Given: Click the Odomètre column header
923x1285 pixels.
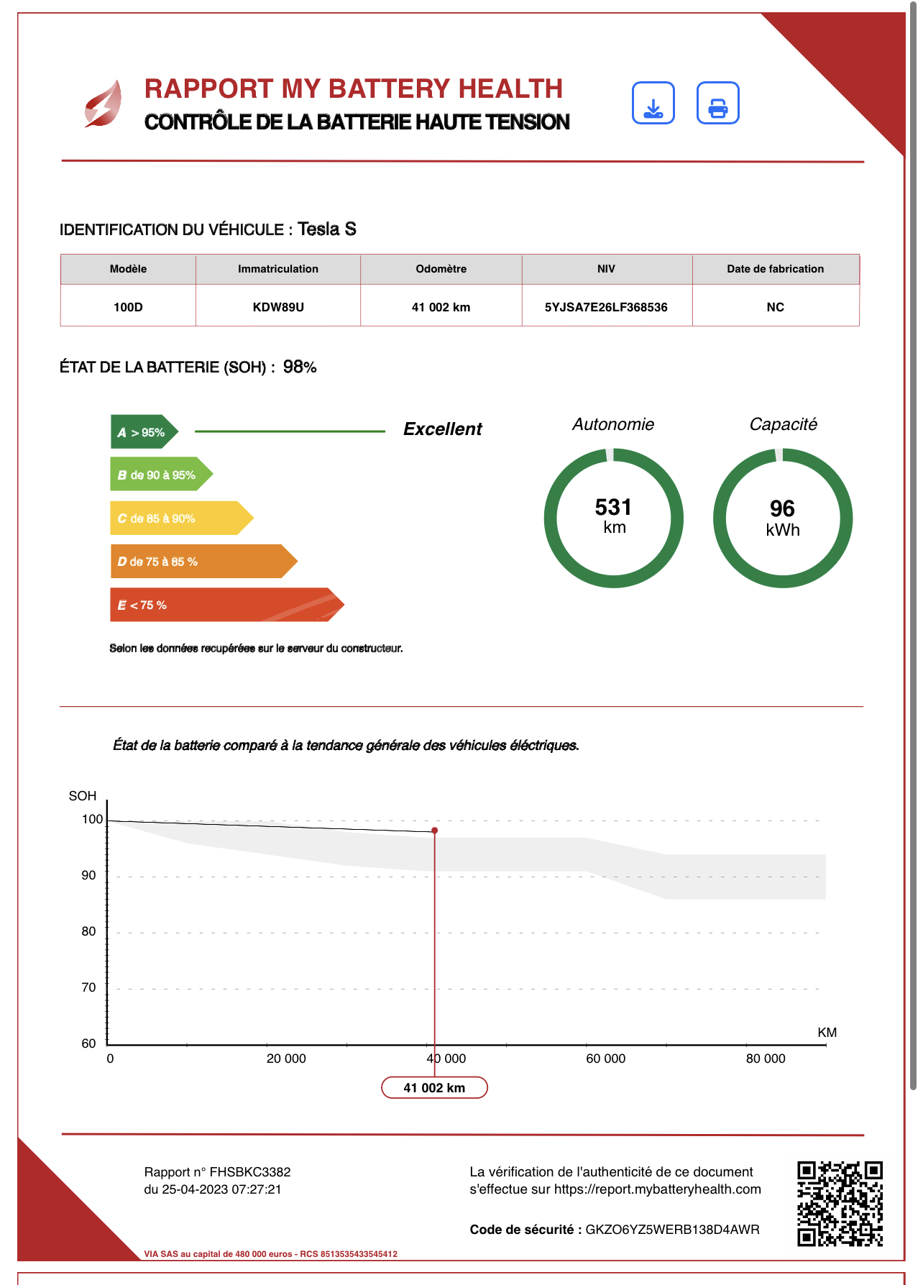Looking at the screenshot, I should [441, 269].
